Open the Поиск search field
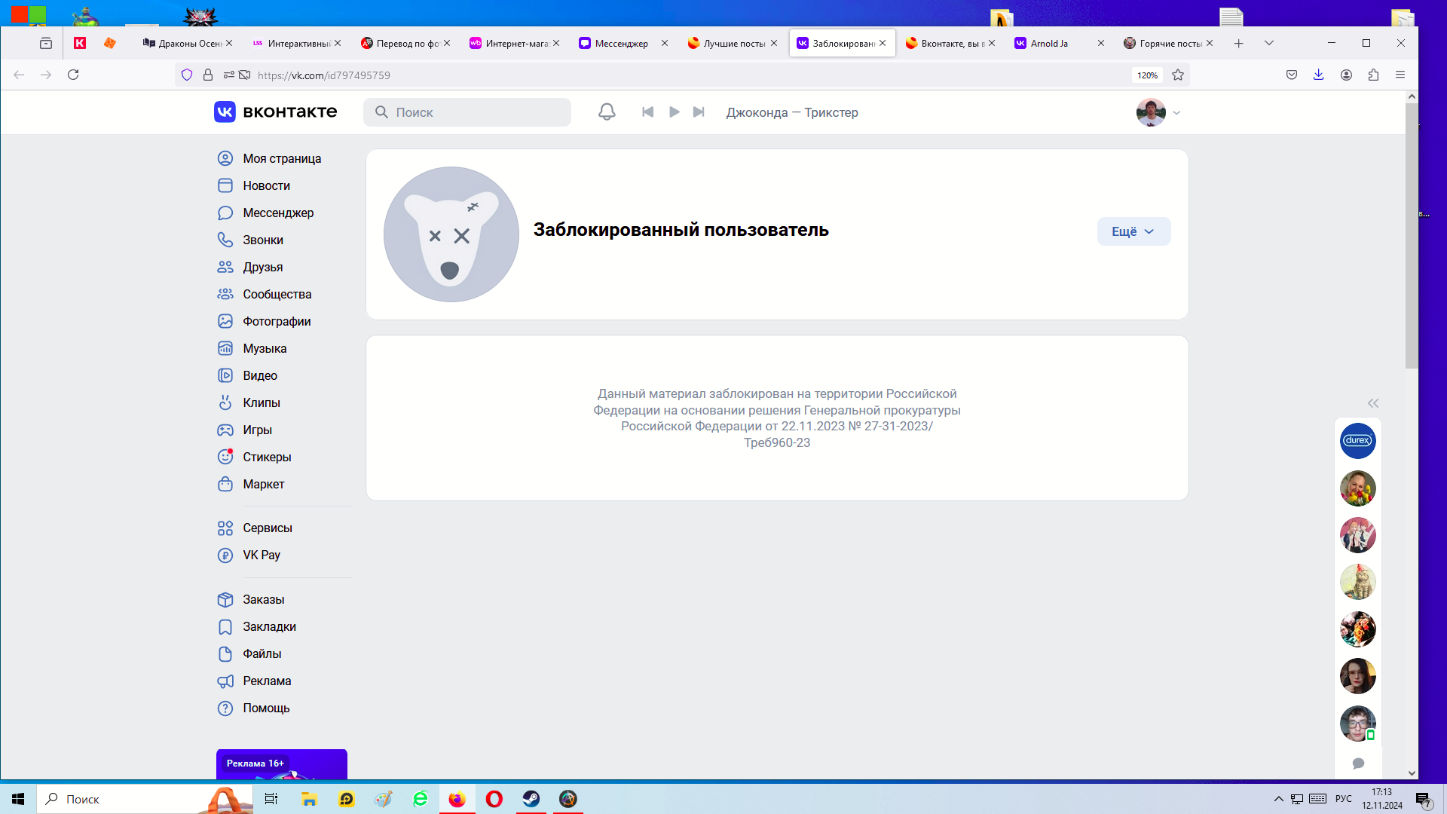The width and height of the screenshot is (1447, 814). point(465,112)
